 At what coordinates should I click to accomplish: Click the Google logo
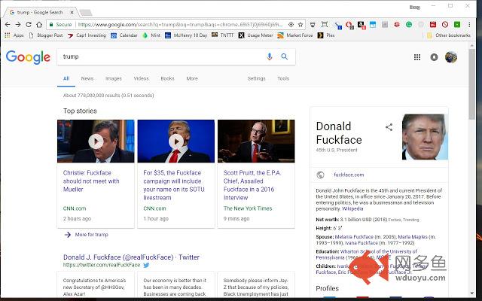pyautogui.click(x=28, y=57)
